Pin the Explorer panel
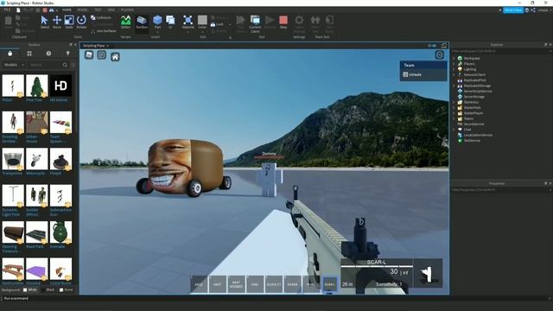The height and width of the screenshot is (311, 553). [x=545, y=45]
